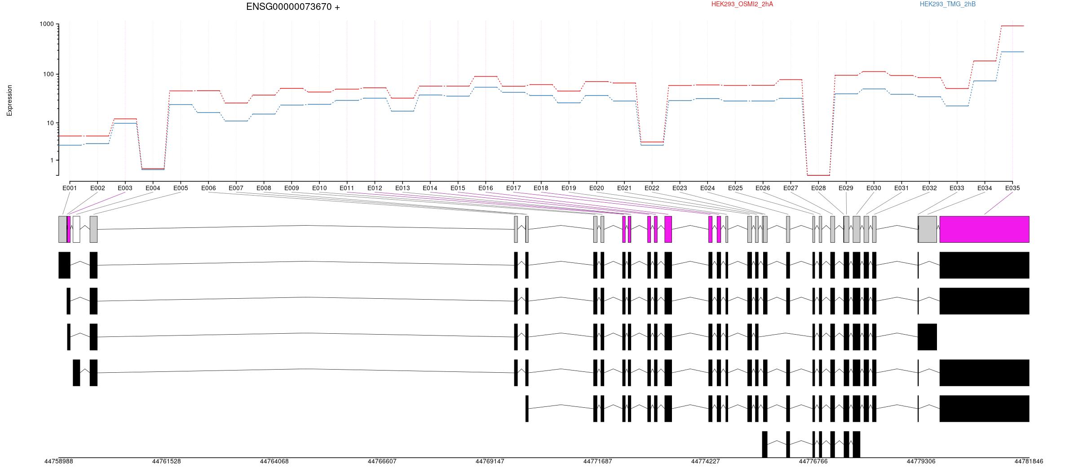Select exon label E034
Image resolution: width=1078 pixels, height=471 pixels.
[x=985, y=188]
